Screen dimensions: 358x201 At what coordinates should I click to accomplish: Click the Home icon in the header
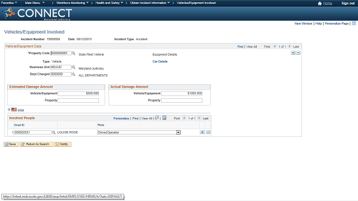pyautogui.click(x=319, y=3)
